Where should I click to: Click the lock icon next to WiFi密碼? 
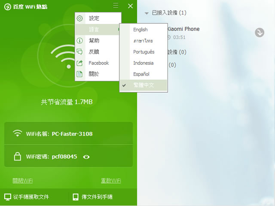[17, 156]
